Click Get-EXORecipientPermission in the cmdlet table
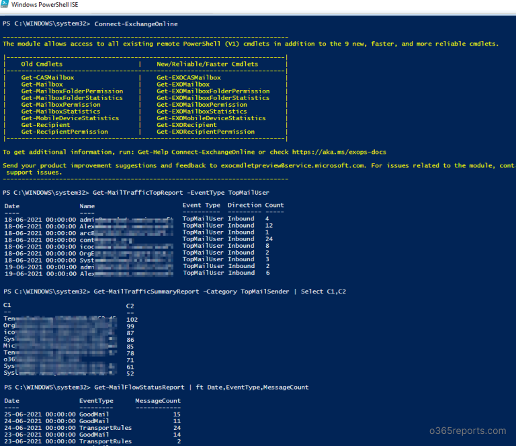Screen dimensions: 516x446 pyautogui.click(x=206, y=132)
